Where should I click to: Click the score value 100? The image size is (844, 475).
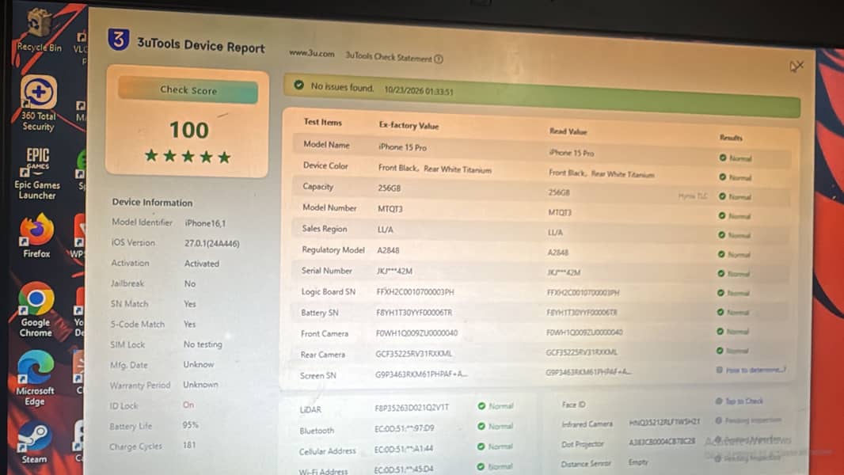[188, 130]
